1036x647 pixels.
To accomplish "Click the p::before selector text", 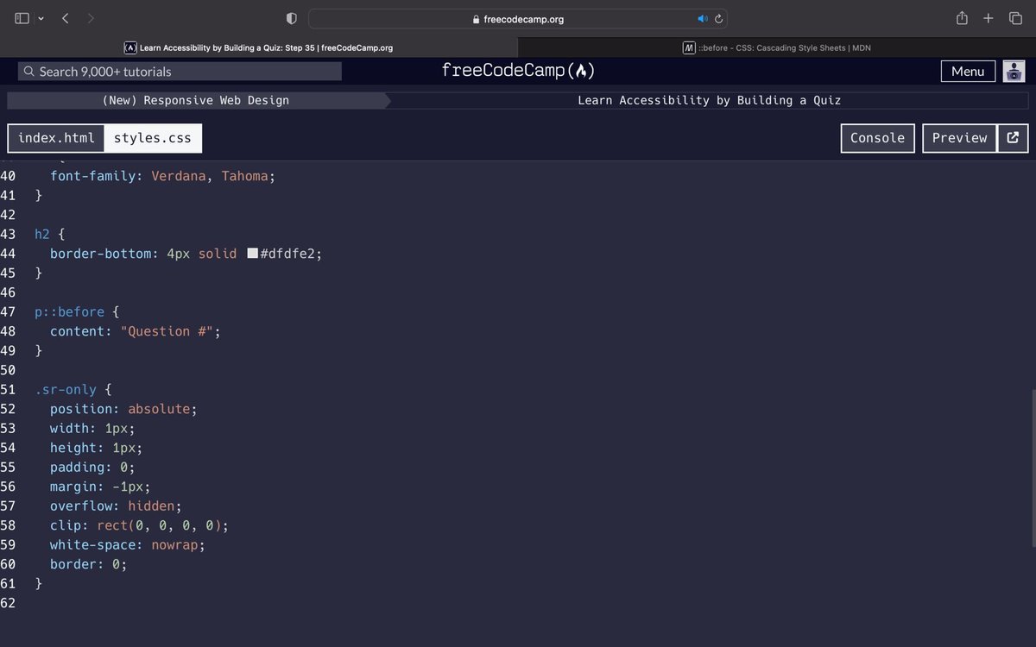I will pyautogui.click(x=69, y=311).
